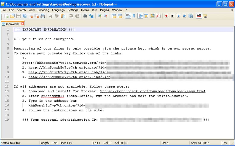235x146 pixels.
Task: Click the Zoom In magnifier icon
Action: tap(99, 16)
